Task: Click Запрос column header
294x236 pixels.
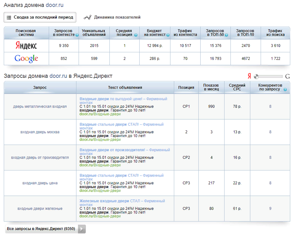Action: pos(40,88)
